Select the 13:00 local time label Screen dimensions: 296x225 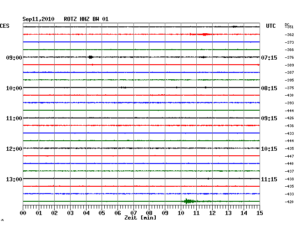point(14,179)
